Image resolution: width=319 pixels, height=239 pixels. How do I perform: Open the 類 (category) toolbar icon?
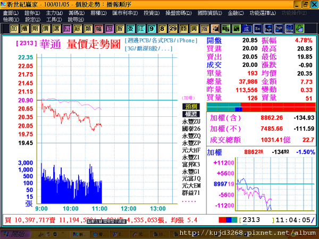(x=88, y=29)
